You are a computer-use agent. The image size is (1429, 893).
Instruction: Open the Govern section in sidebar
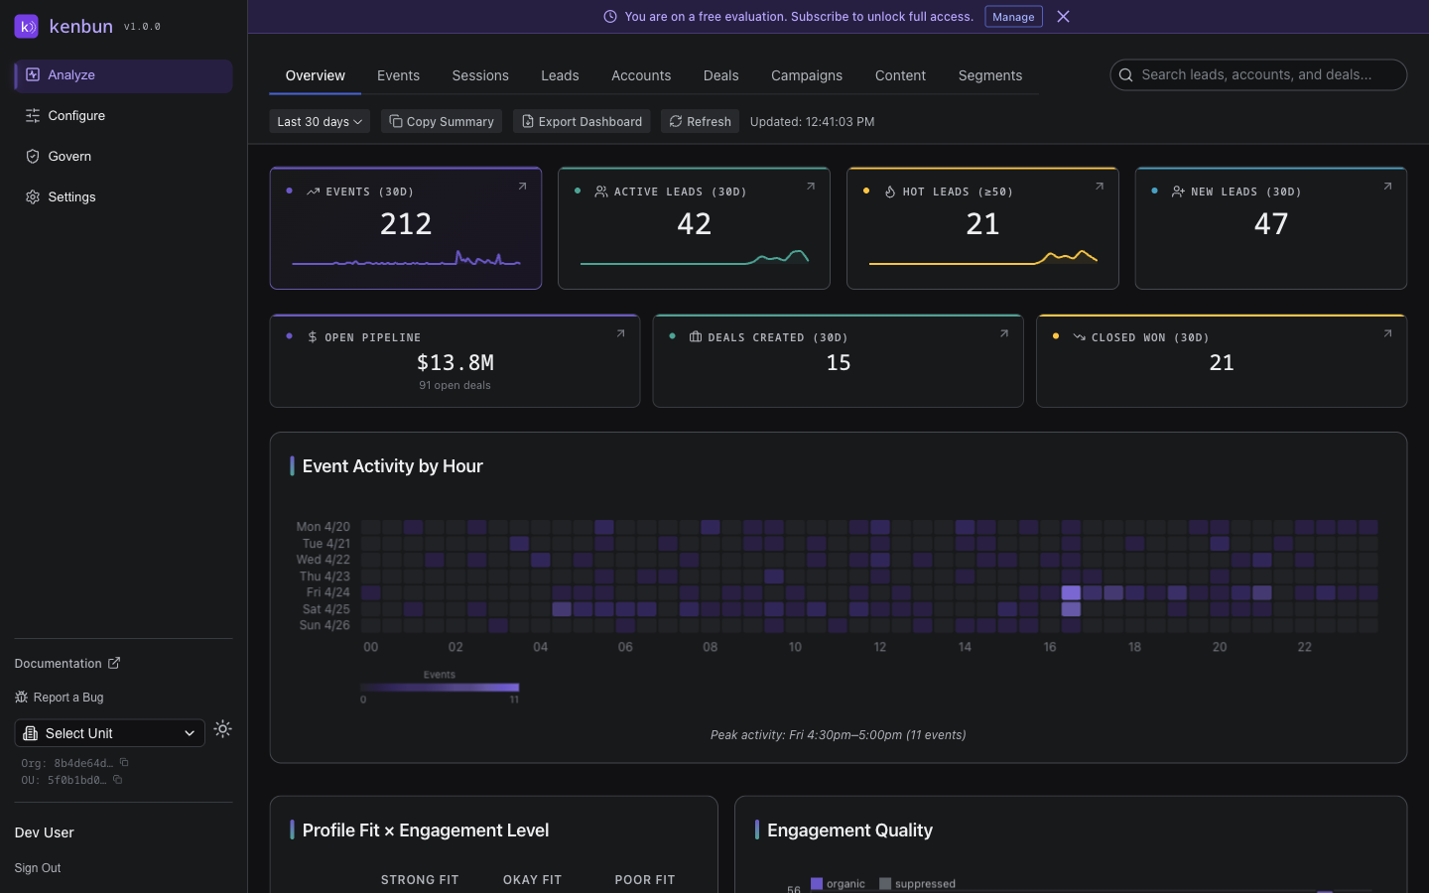(x=124, y=157)
